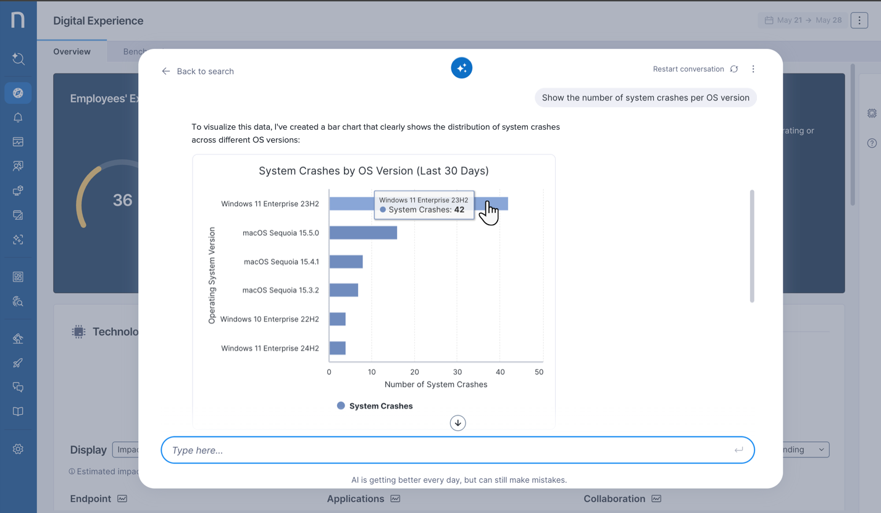881x513 pixels.
Task: Switch to the Overview tab
Action: point(72,52)
